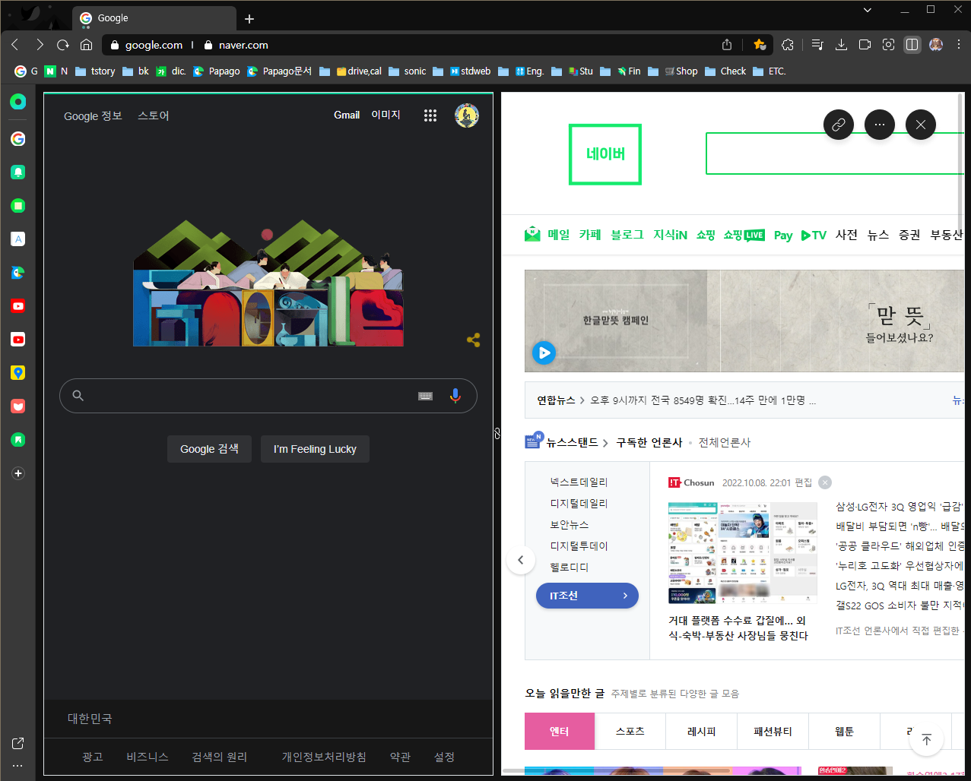Open the tstory bookmark folder
The image size is (971, 781).
[x=95, y=71]
